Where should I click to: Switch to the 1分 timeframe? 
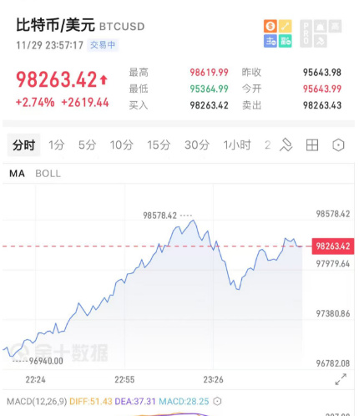click(x=57, y=145)
